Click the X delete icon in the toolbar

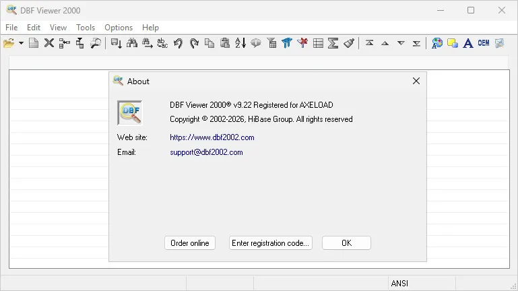(x=49, y=43)
